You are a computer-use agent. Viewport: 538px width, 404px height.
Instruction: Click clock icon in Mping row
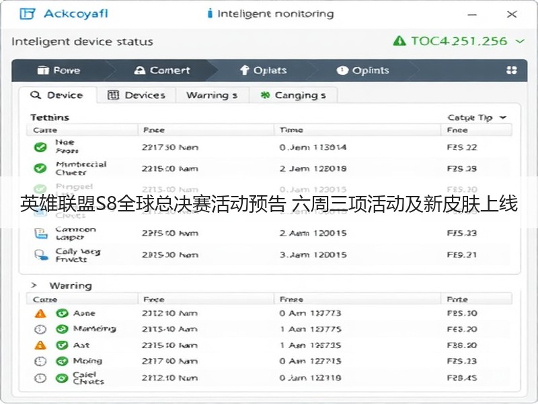pyautogui.click(x=40, y=362)
